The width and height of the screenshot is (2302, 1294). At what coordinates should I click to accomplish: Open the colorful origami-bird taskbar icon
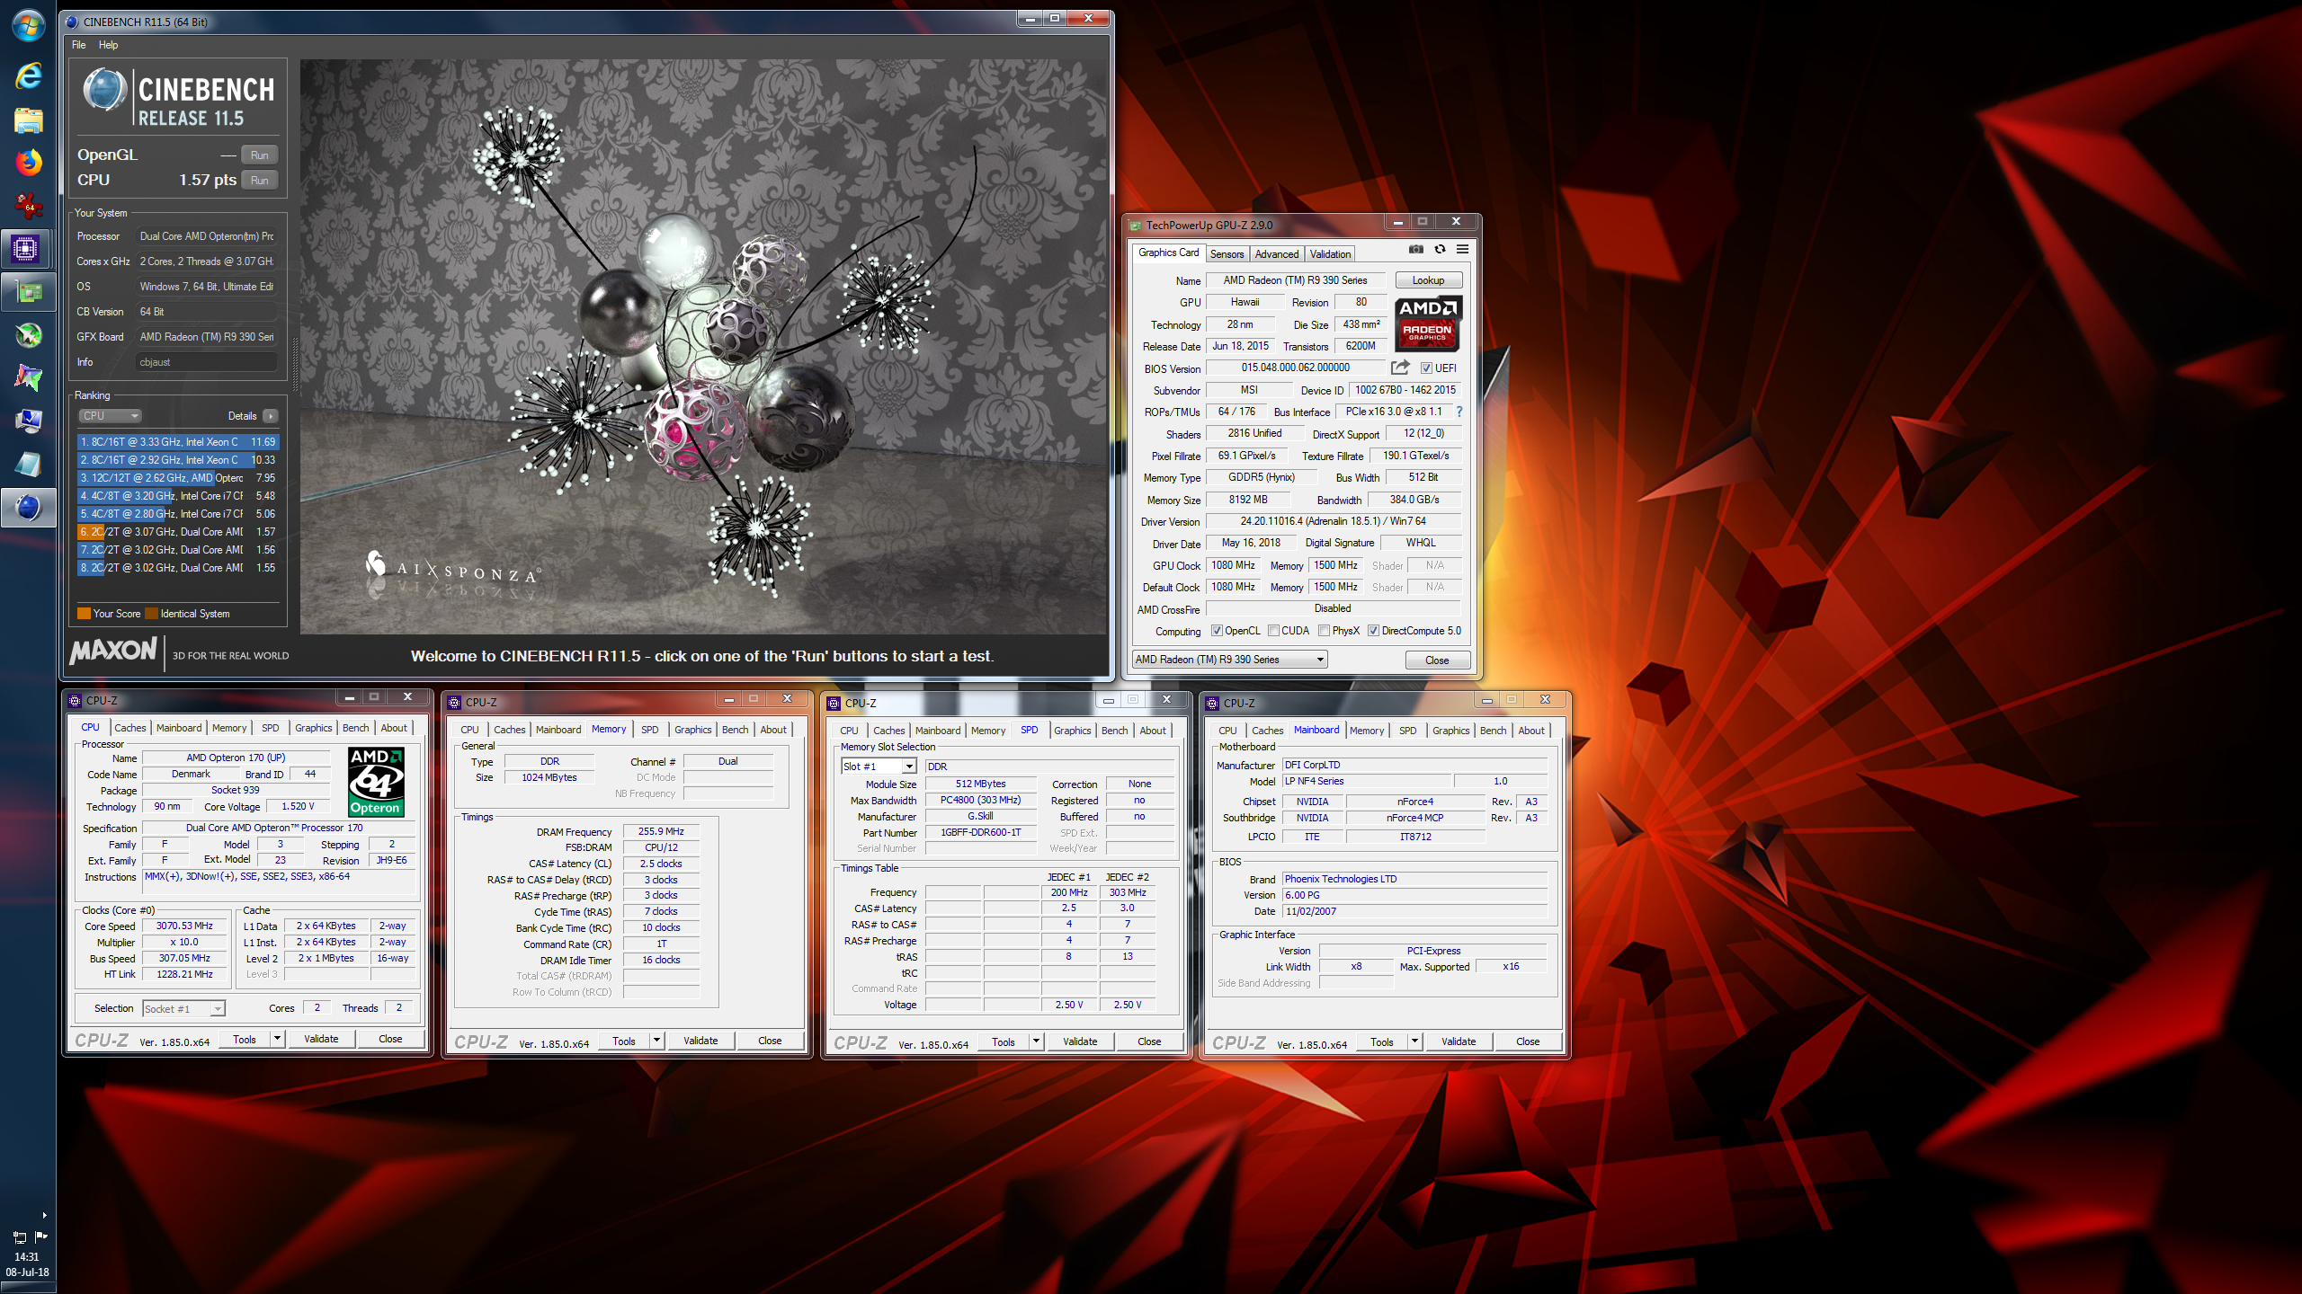pyautogui.click(x=28, y=378)
